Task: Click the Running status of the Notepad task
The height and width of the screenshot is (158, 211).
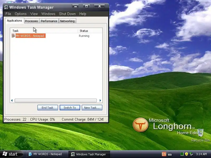Action: (x=84, y=36)
